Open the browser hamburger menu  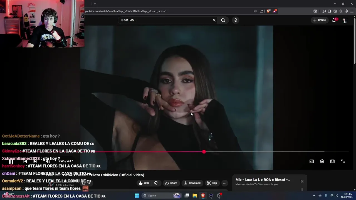click(352, 11)
